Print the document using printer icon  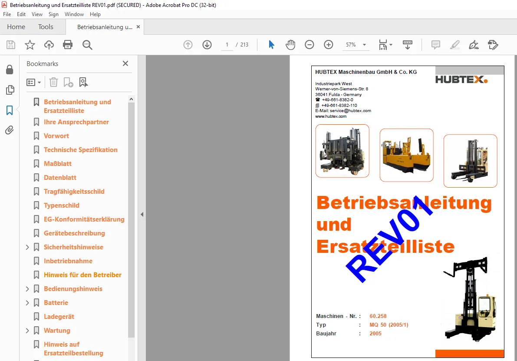pyautogui.click(x=68, y=45)
